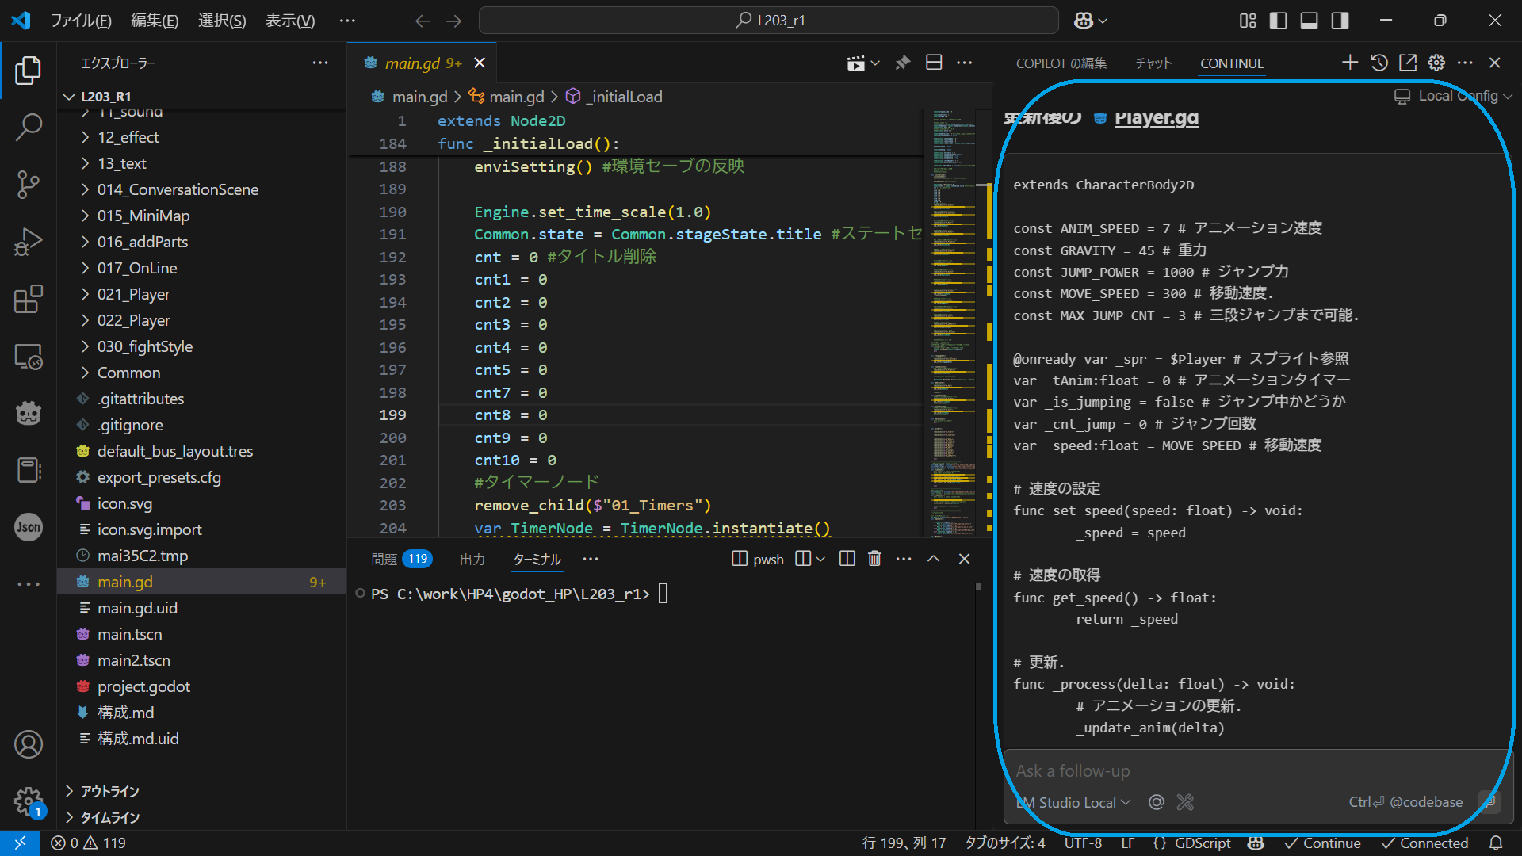Open the Extensions view in activity bar
This screenshot has height=856, width=1522.
pos(29,300)
